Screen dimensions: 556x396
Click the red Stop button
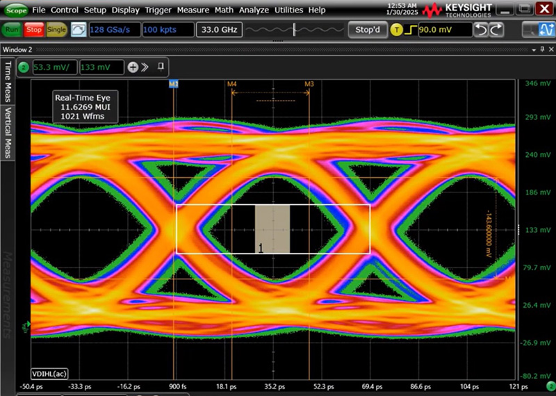[x=34, y=30]
